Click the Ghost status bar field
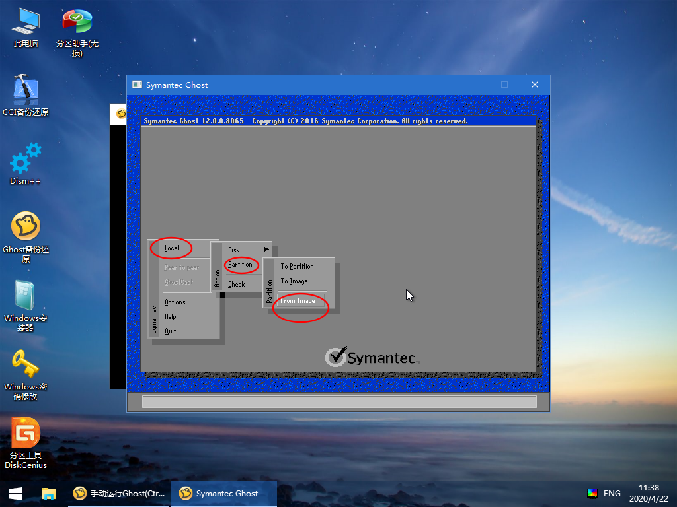 339,402
